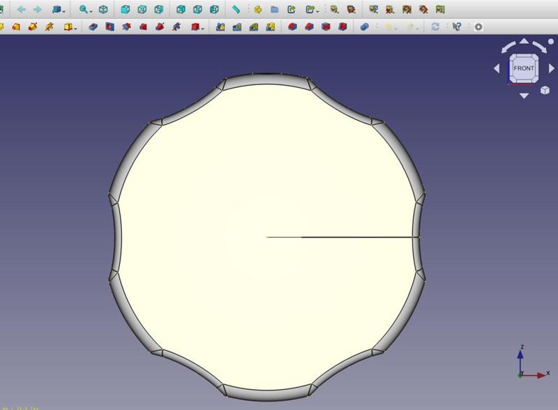Roll view clockwise with curved right arrow
Image resolution: width=558 pixels, height=410 pixels.
point(540,47)
